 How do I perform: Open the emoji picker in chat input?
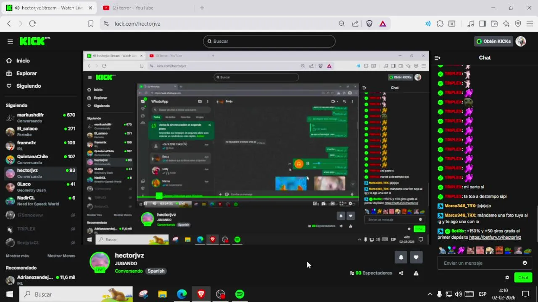point(525,263)
